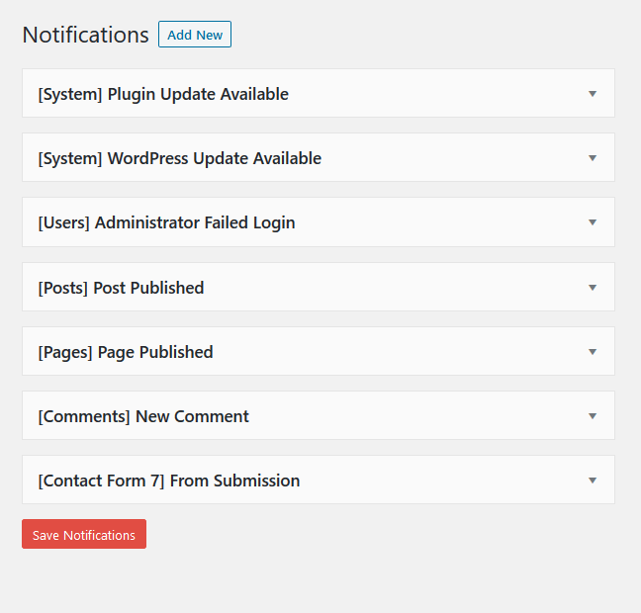Select the 'New Comment' name text
Image resolution: width=641 pixels, height=613 pixels.
192,416
